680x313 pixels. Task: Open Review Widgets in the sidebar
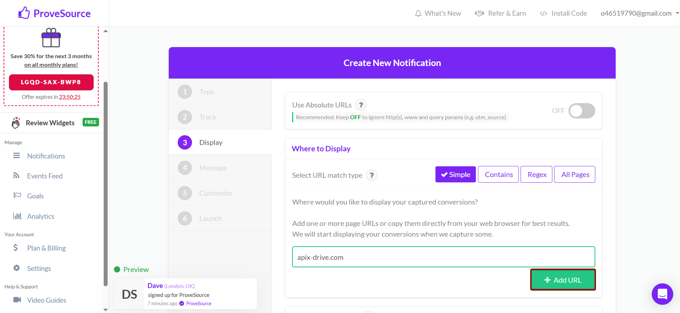click(x=50, y=123)
